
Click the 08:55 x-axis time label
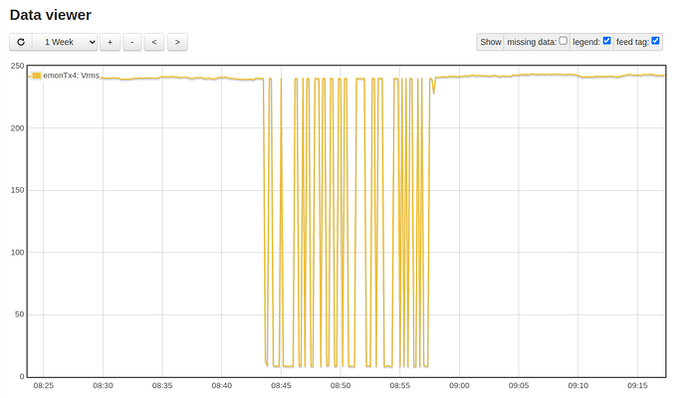(400, 386)
